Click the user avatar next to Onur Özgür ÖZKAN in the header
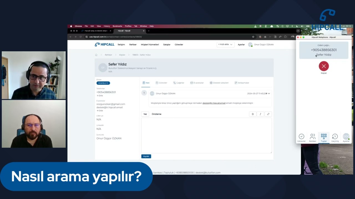Image resolution: width=355 pixels, height=199 pixels. pos(250,44)
